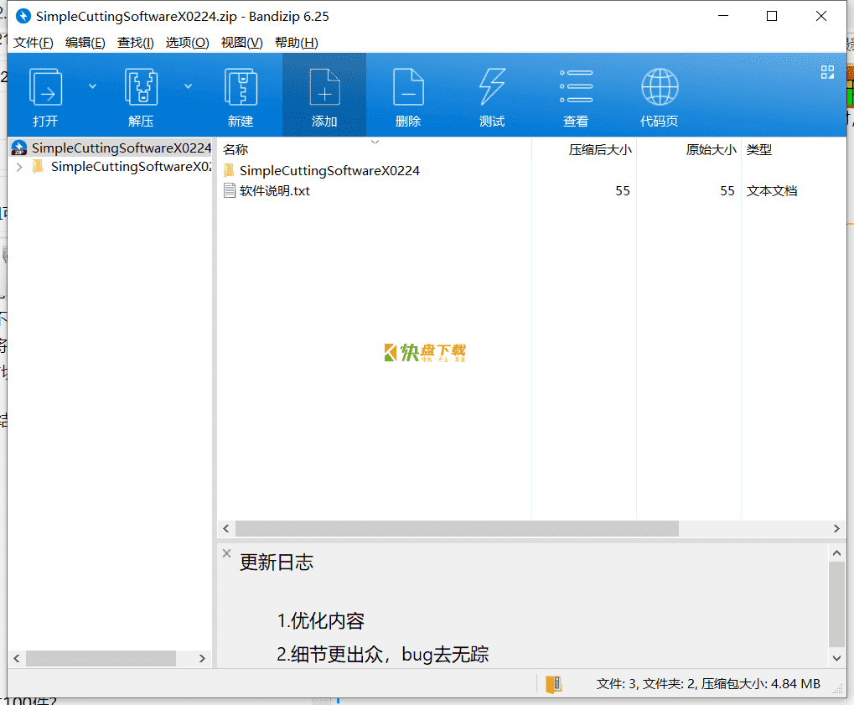Click the comment panel vertical scrollbar thumb
The width and height of the screenshot is (854, 705).
(x=836, y=604)
